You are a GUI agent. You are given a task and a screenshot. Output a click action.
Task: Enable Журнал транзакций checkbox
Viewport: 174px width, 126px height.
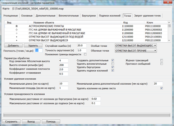pos(162,60)
